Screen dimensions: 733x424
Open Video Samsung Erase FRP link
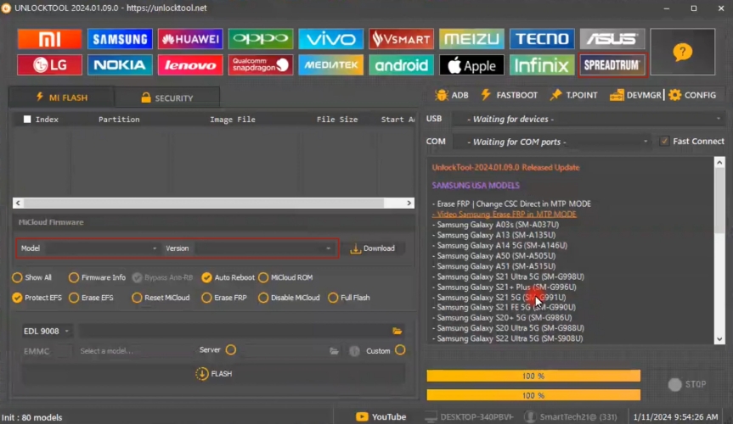[x=504, y=215]
